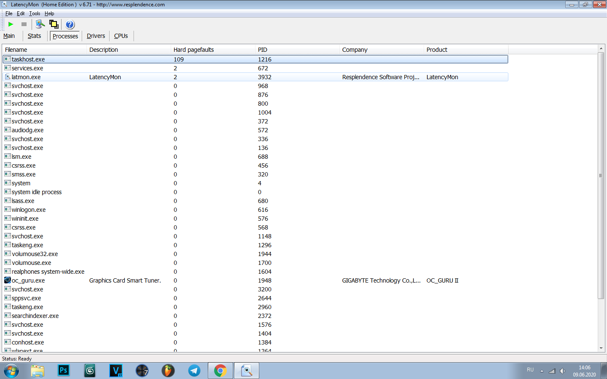The image size is (607, 379).
Task: Open the Edit menu
Action: 21,13
